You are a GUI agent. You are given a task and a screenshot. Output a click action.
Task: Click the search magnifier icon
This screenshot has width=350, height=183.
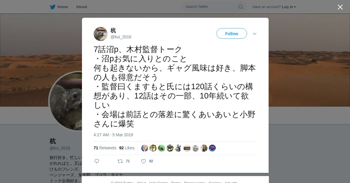point(241,7)
